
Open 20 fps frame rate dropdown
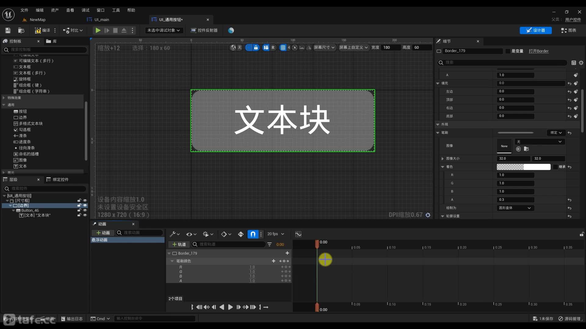(x=276, y=234)
